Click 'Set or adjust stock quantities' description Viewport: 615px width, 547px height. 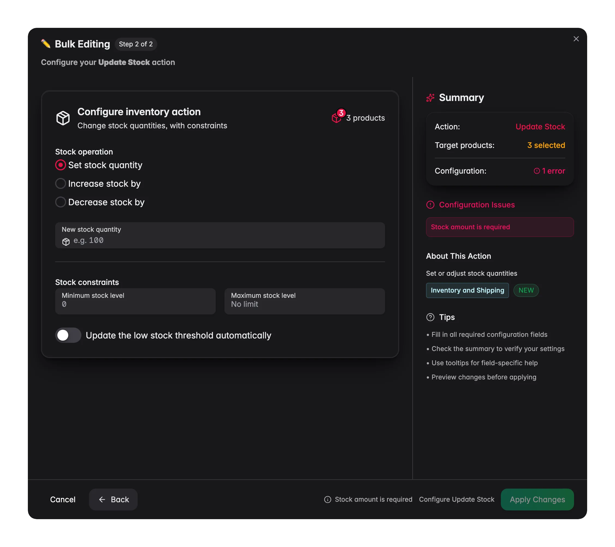coord(471,273)
